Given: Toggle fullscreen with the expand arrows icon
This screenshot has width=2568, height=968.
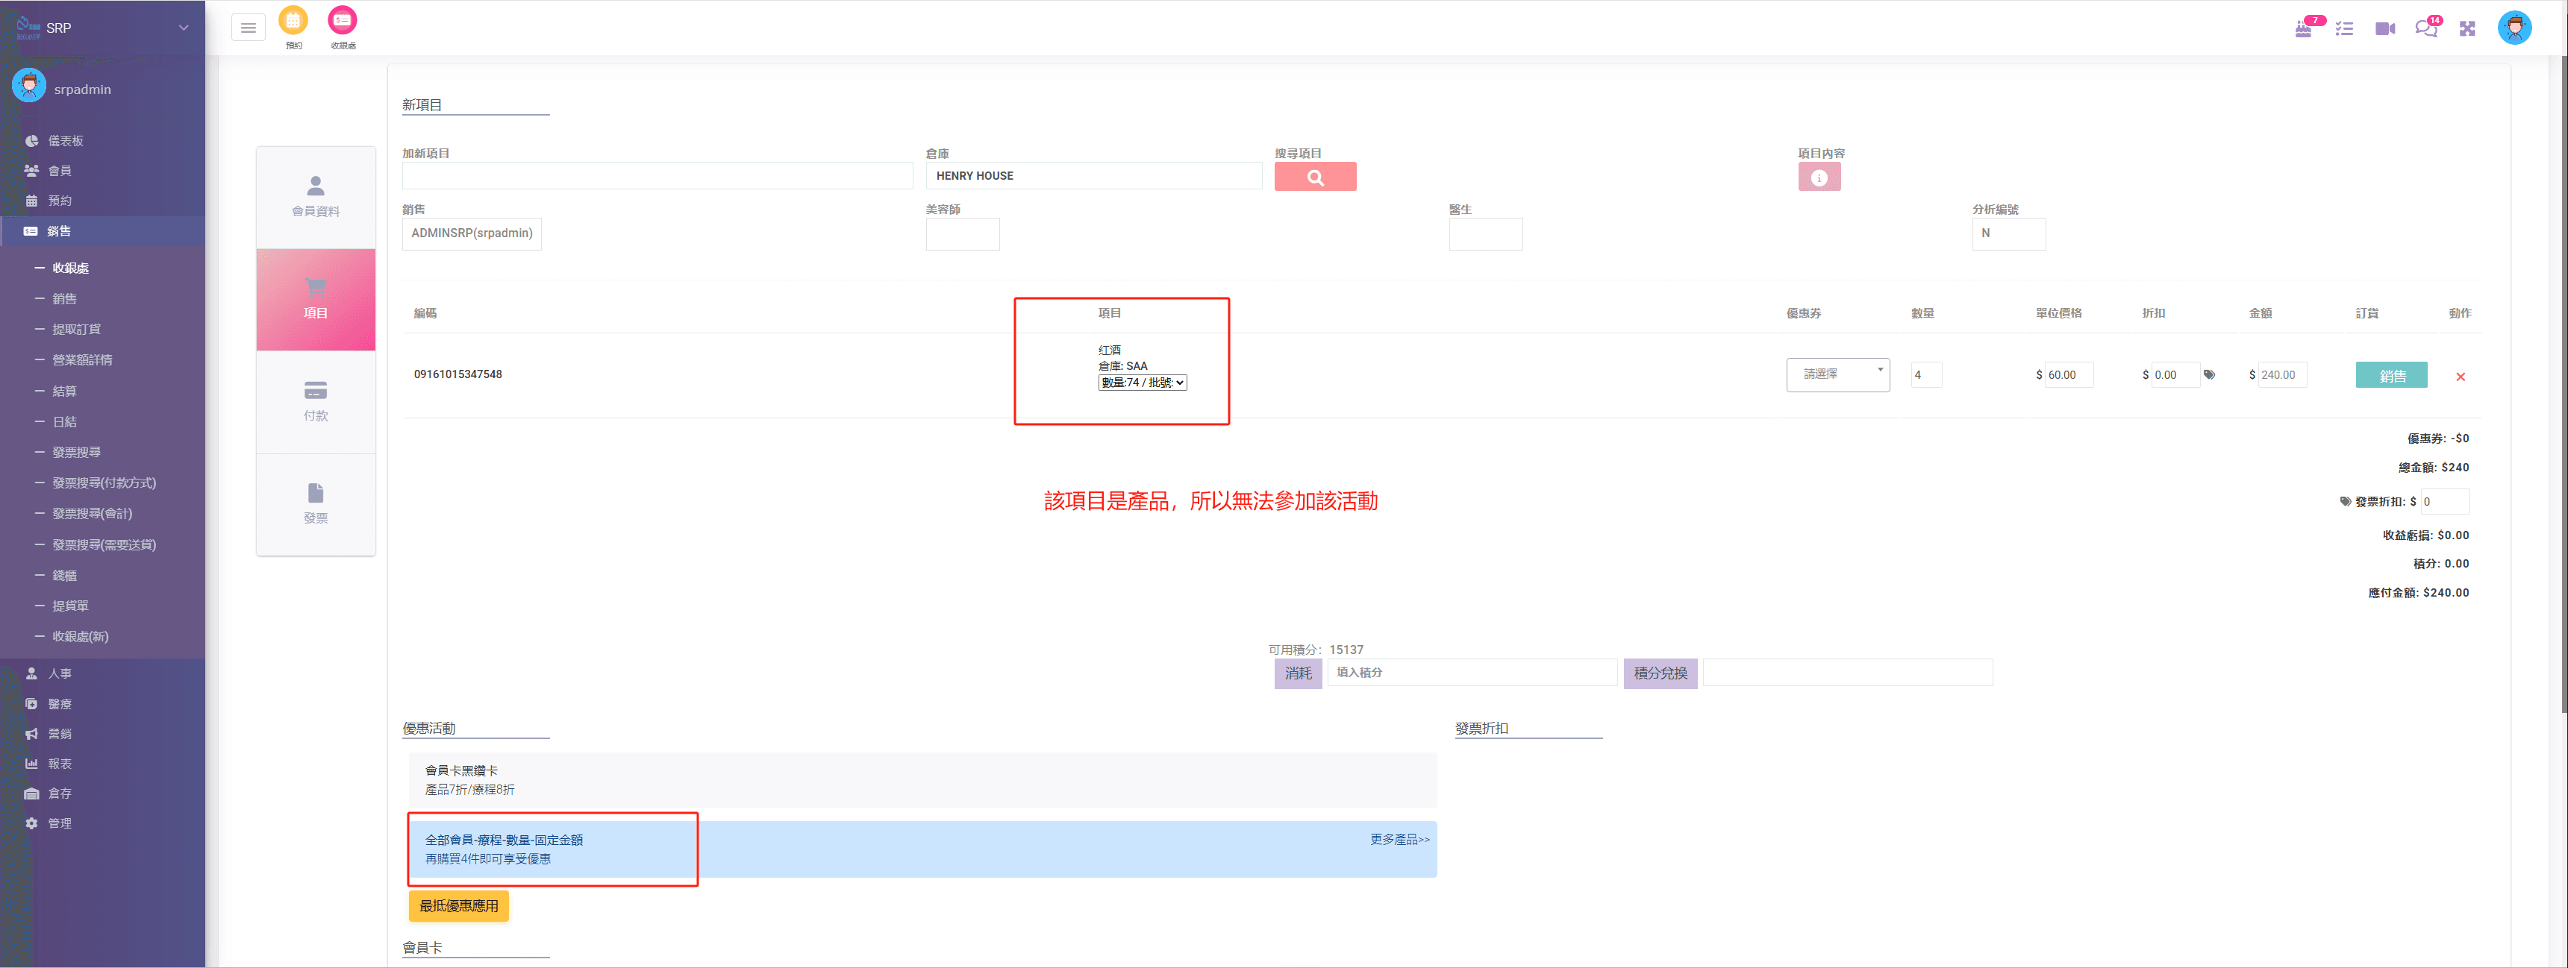Looking at the screenshot, I should tap(2467, 29).
